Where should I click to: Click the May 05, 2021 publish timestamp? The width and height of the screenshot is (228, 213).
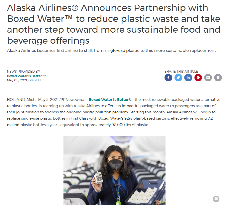[24, 80]
